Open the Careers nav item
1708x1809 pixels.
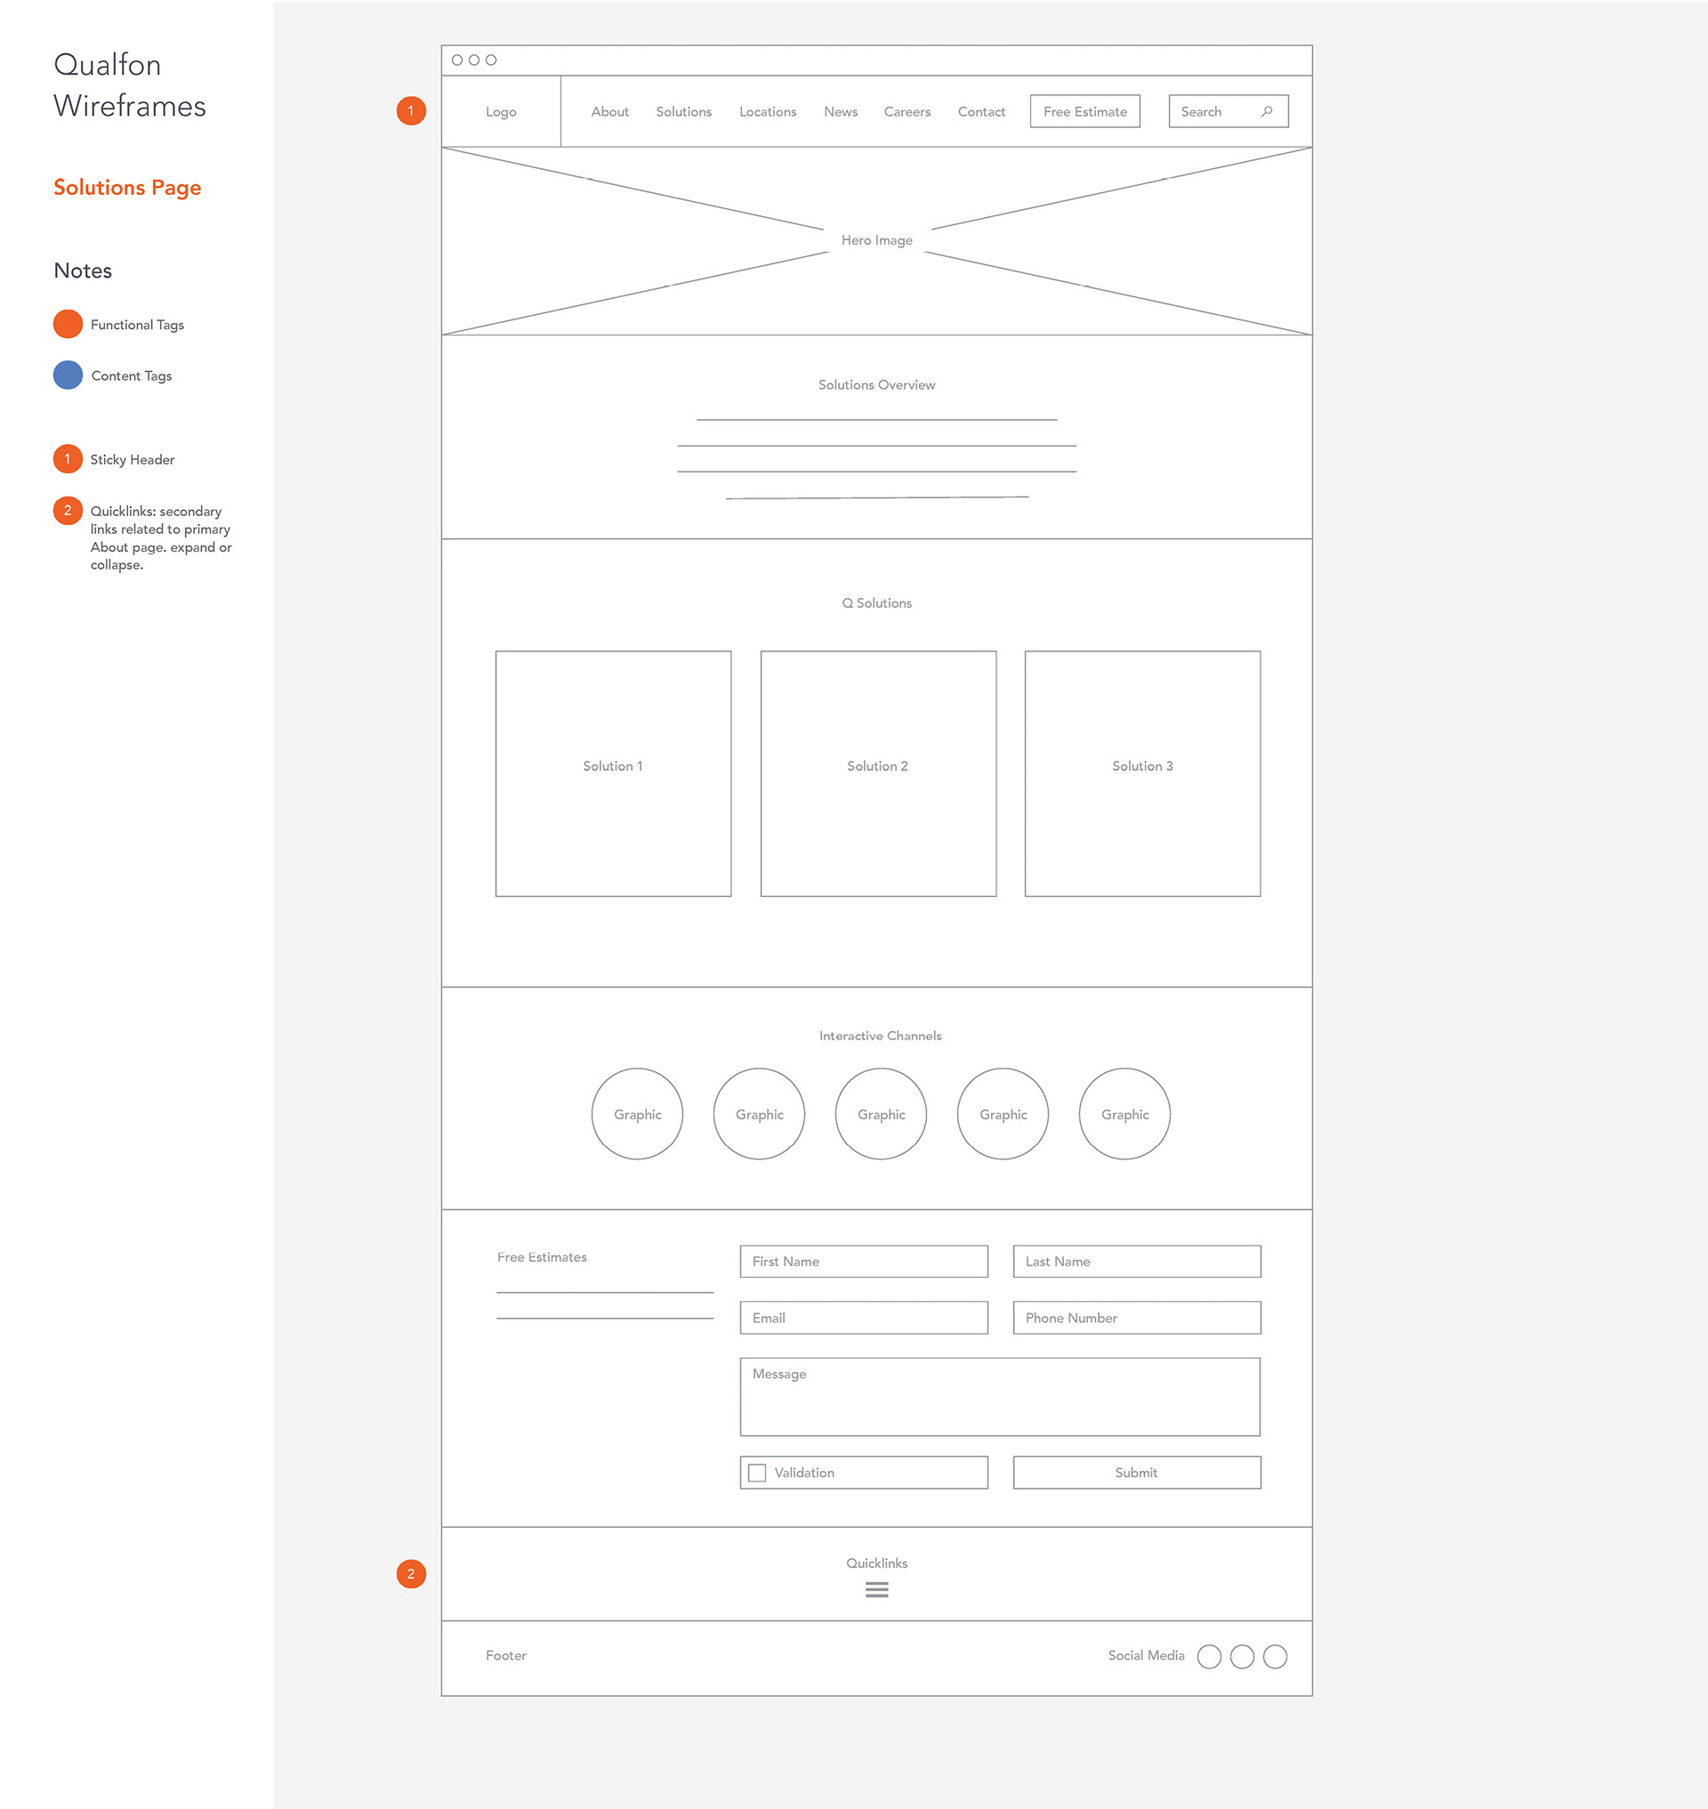point(906,111)
